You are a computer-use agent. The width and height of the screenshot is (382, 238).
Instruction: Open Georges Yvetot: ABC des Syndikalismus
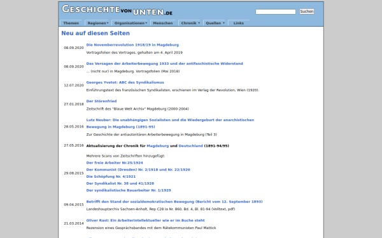(125, 83)
